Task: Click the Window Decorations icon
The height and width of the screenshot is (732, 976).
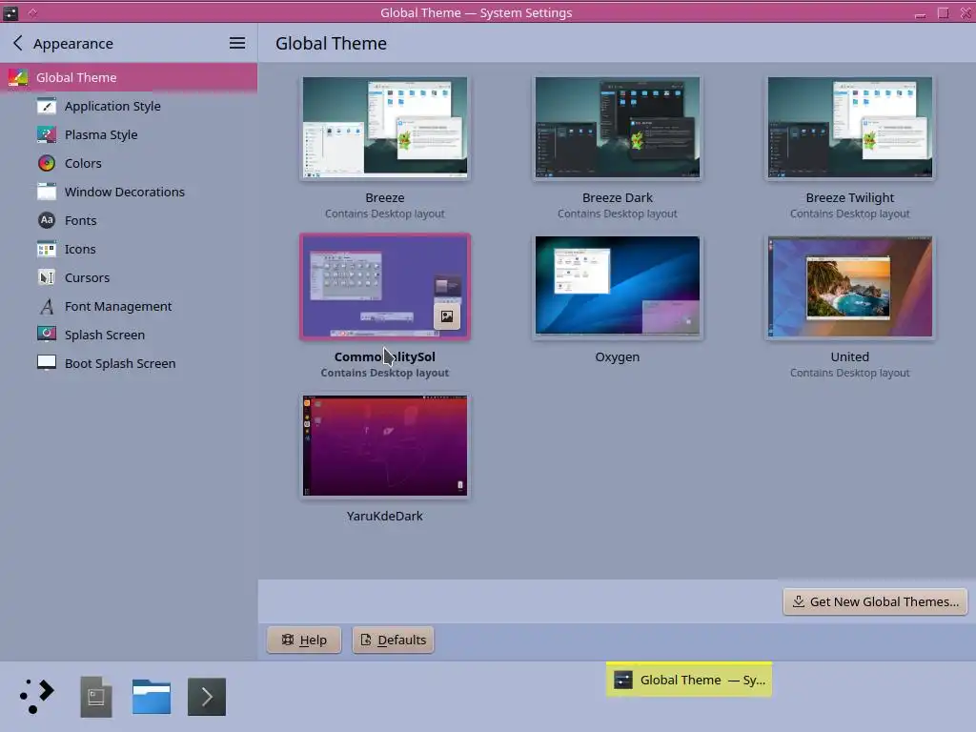Action: [x=47, y=193]
